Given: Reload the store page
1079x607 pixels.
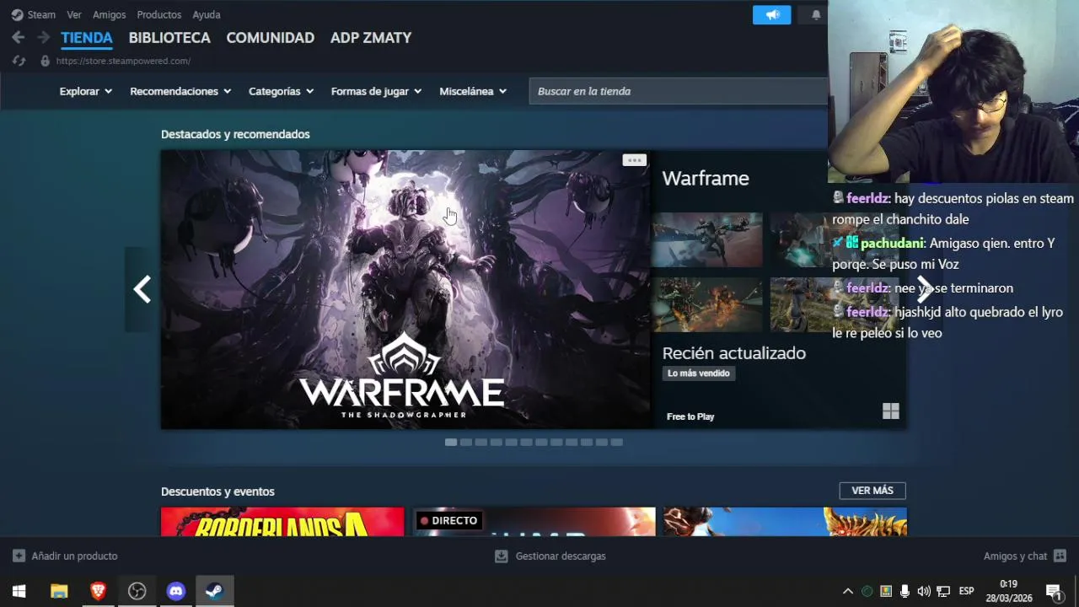Looking at the screenshot, I should (x=19, y=61).
